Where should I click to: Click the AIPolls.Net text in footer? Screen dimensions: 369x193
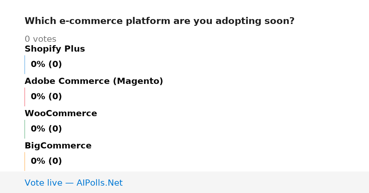point(100,183)
